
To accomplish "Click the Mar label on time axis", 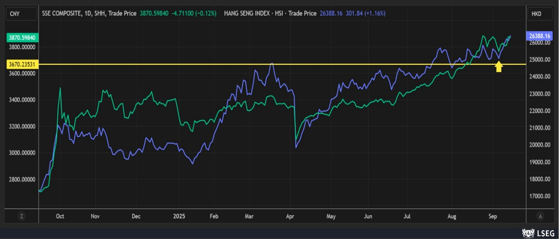I will tap(249, 217).
